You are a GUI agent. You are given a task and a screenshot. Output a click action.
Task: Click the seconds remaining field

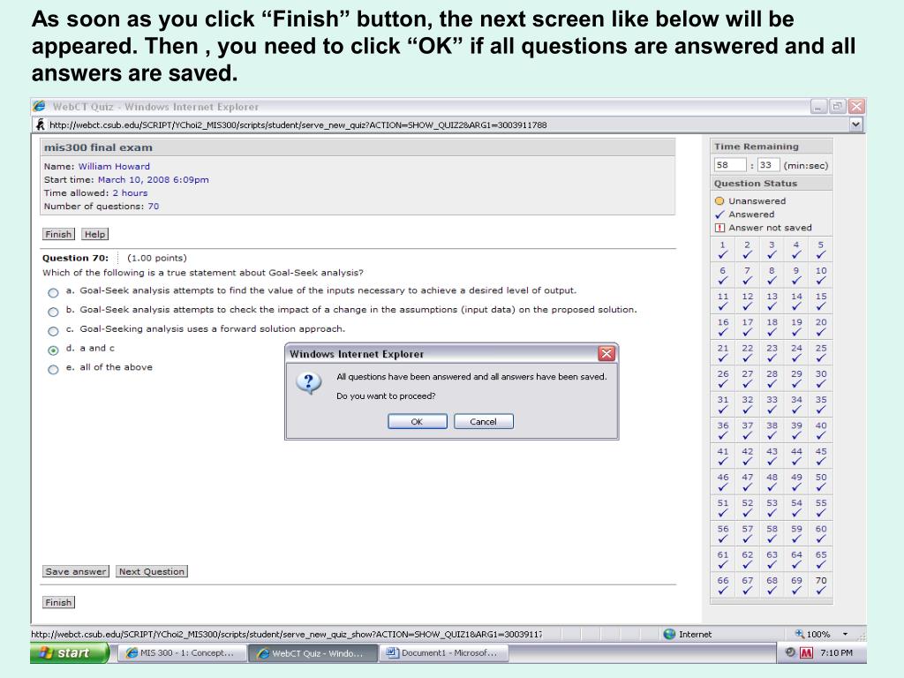point(769,165)
